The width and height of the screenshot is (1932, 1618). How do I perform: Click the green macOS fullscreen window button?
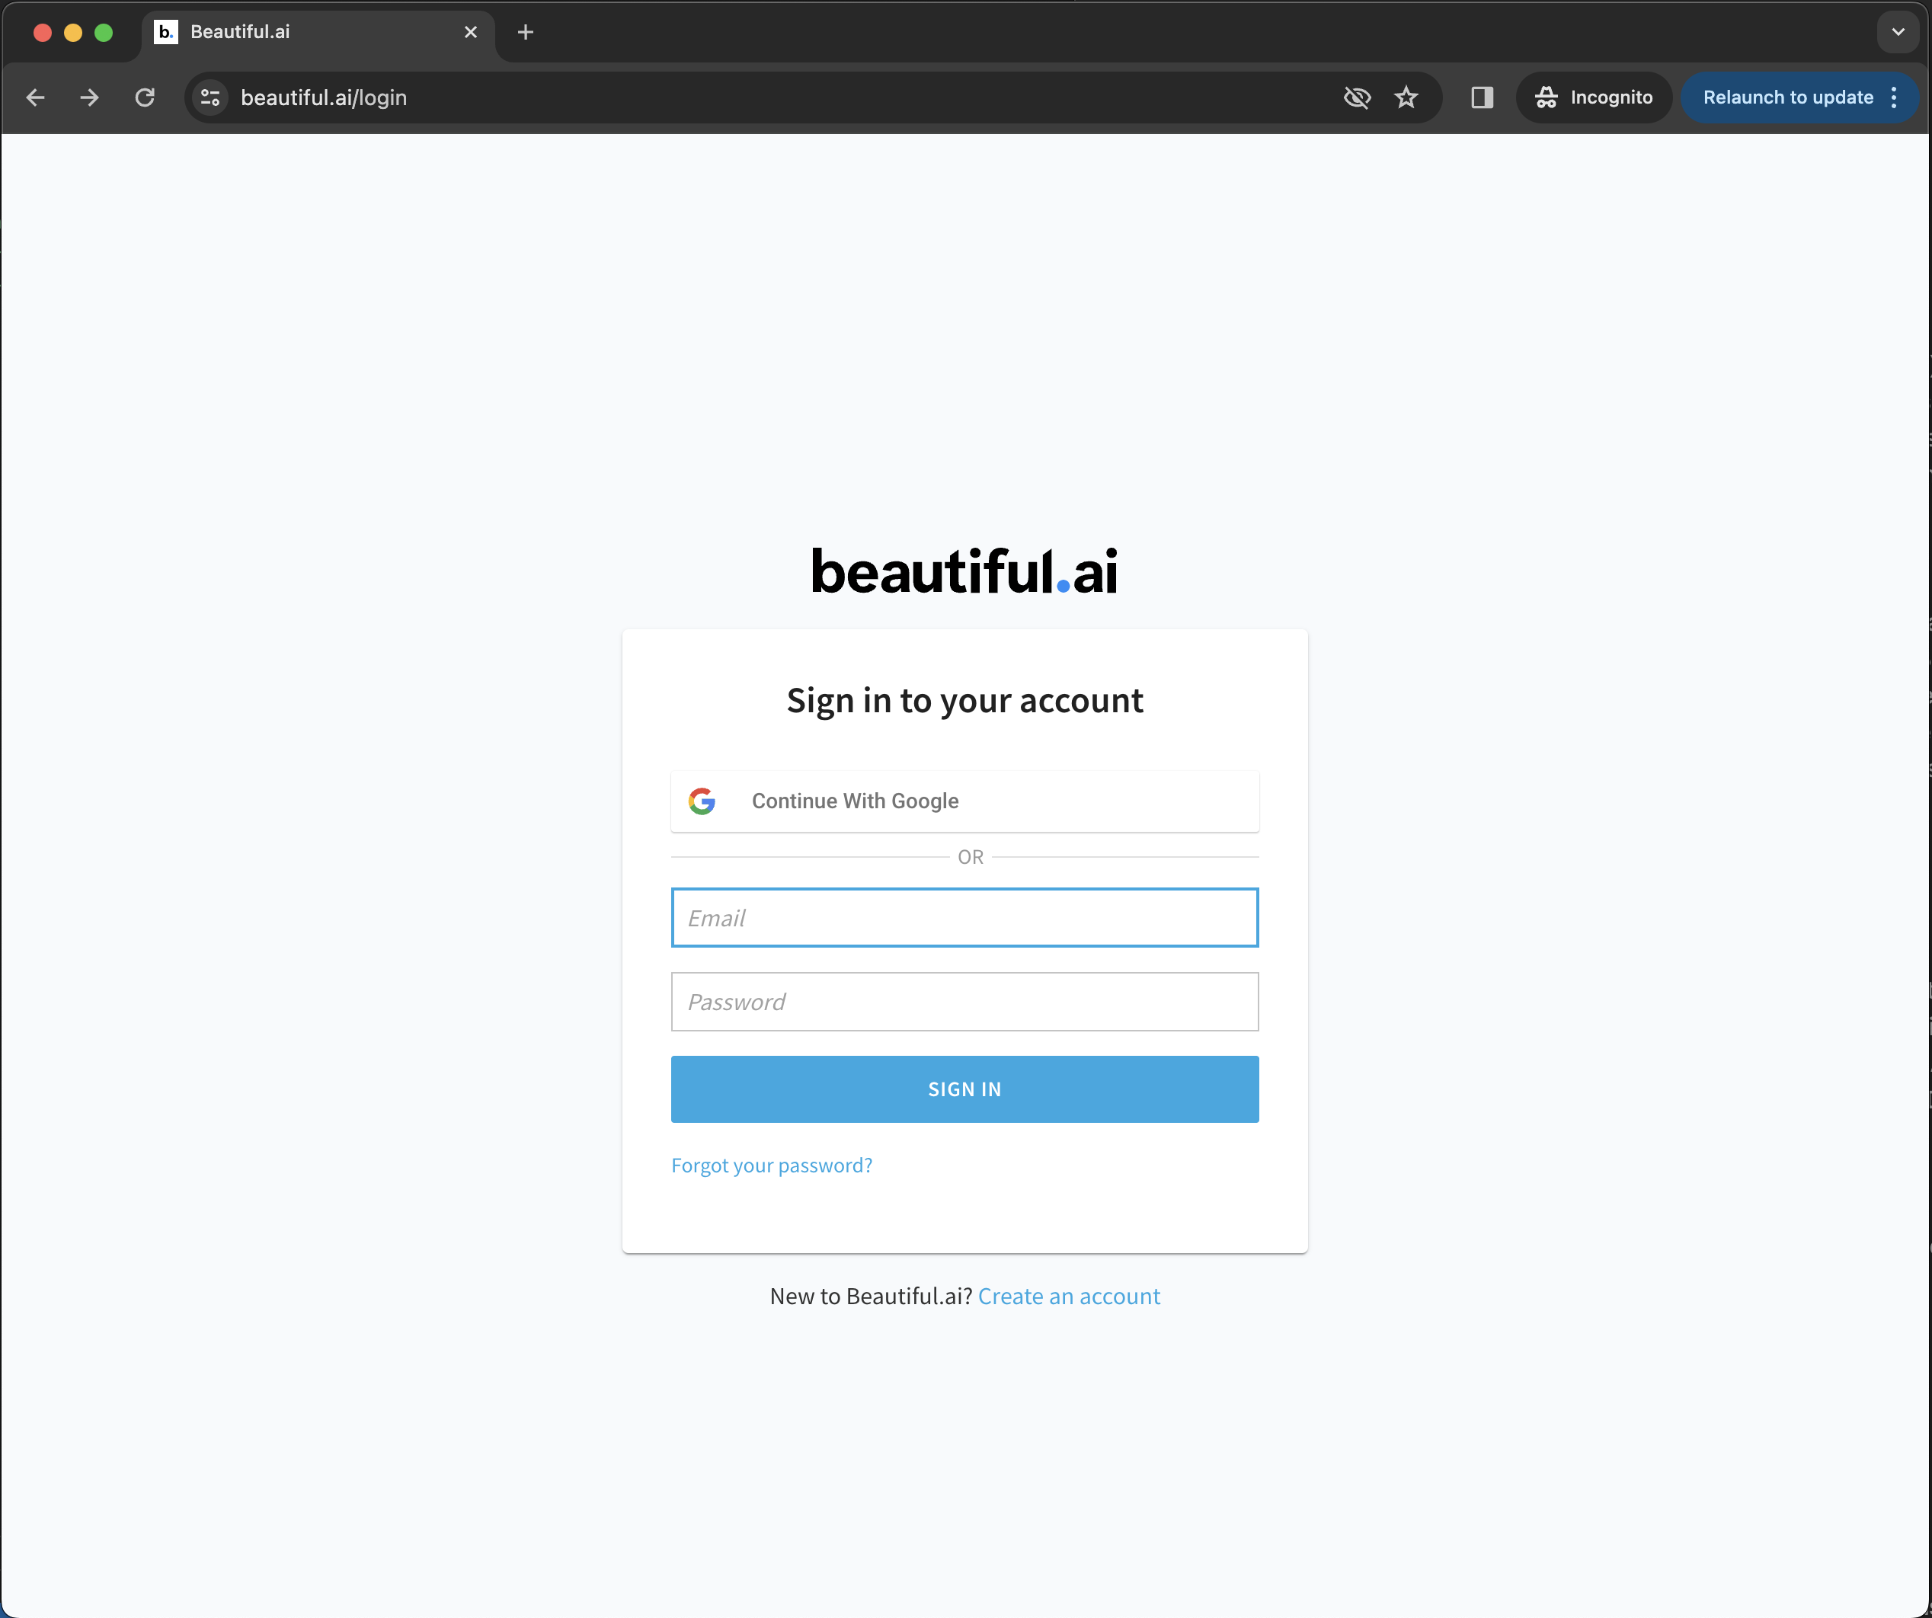pyautogui.click(x=104, y=32)
